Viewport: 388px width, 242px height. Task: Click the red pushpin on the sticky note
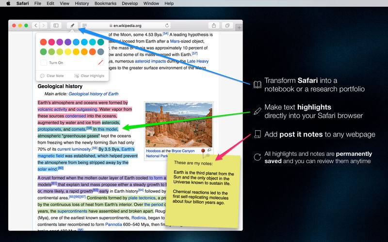(x=203, y=151)
